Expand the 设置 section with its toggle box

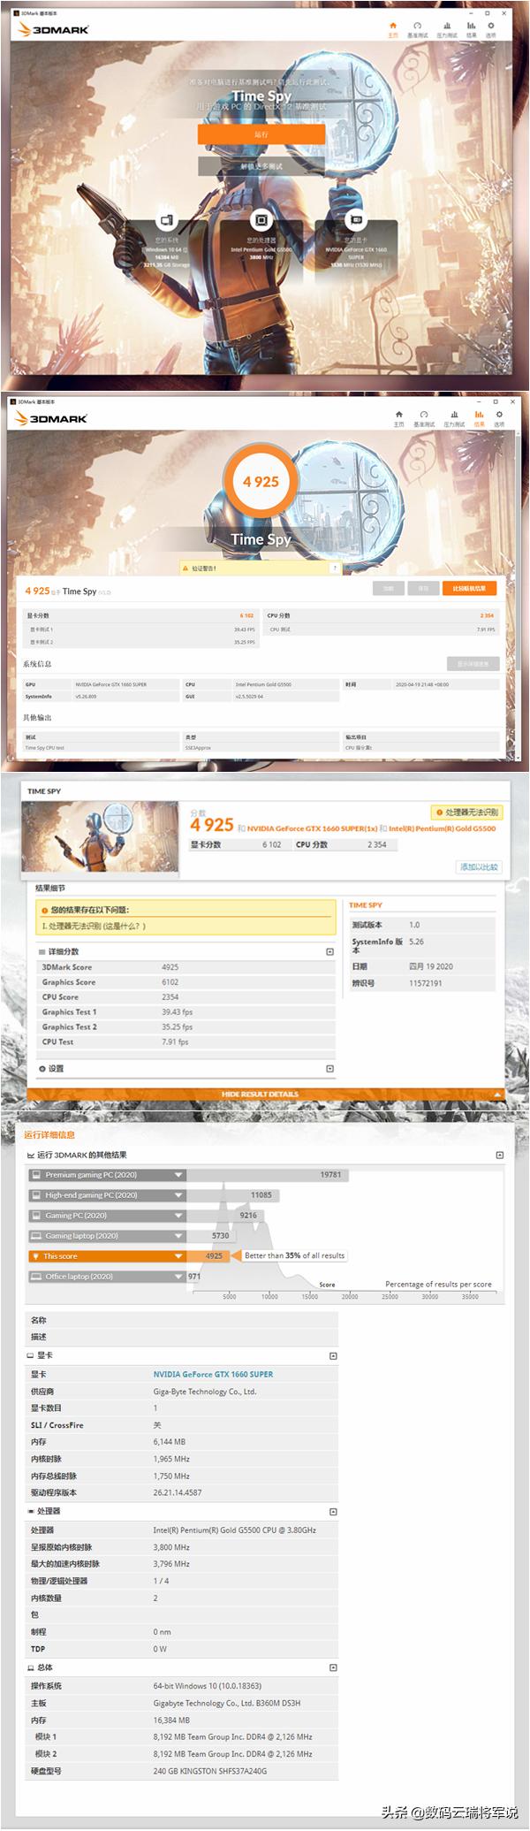(329, 1068)
